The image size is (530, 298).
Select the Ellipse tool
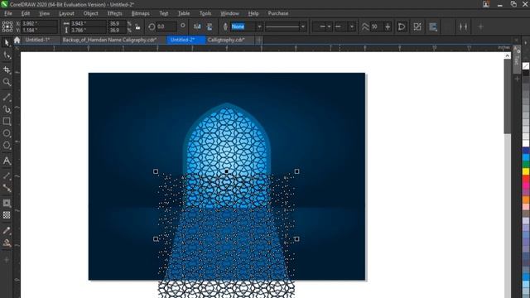pos(7,133)
